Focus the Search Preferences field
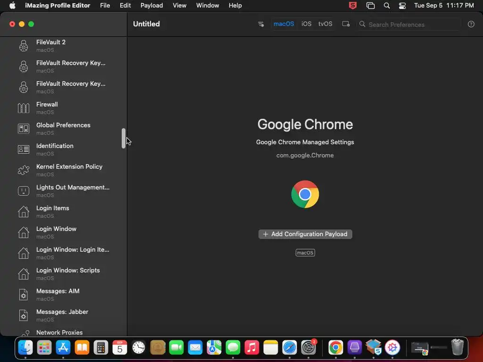This screenshot has width=483, height=362. point(410,25)
